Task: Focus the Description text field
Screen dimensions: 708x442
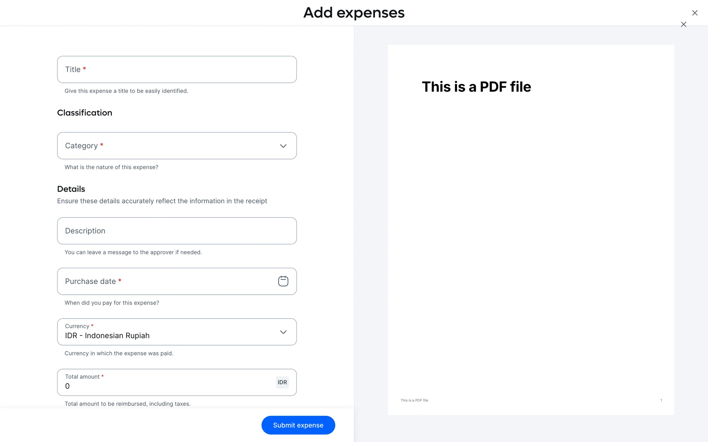Action: tap(177, 231)
